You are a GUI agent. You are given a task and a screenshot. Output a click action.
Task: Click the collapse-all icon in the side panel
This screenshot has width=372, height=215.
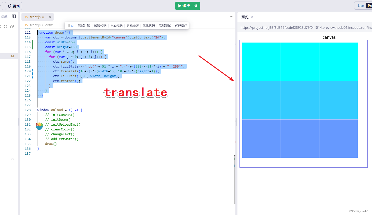pos(12,26)
